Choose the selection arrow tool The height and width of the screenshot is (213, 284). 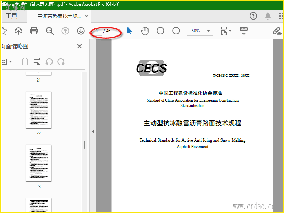(x=129, y=31)
